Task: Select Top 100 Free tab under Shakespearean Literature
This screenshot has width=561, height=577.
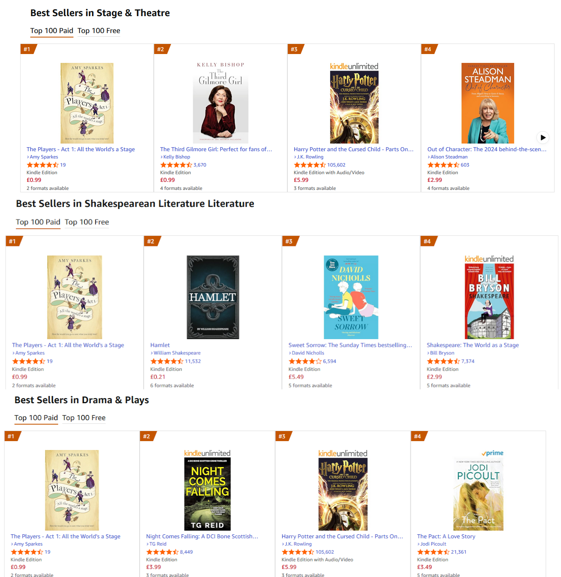Action: 87,222
